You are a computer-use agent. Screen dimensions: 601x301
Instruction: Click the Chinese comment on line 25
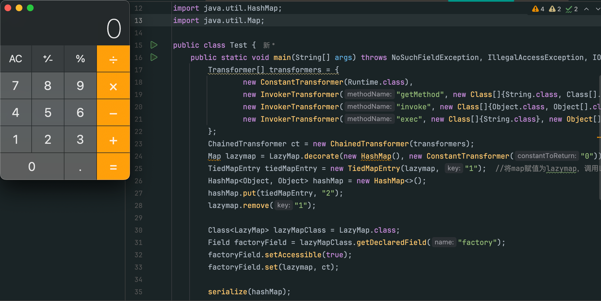point(548,168)
